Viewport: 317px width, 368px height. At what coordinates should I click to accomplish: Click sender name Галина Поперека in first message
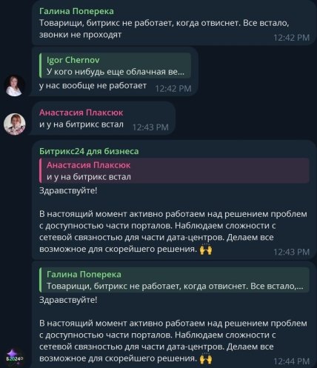76,11
